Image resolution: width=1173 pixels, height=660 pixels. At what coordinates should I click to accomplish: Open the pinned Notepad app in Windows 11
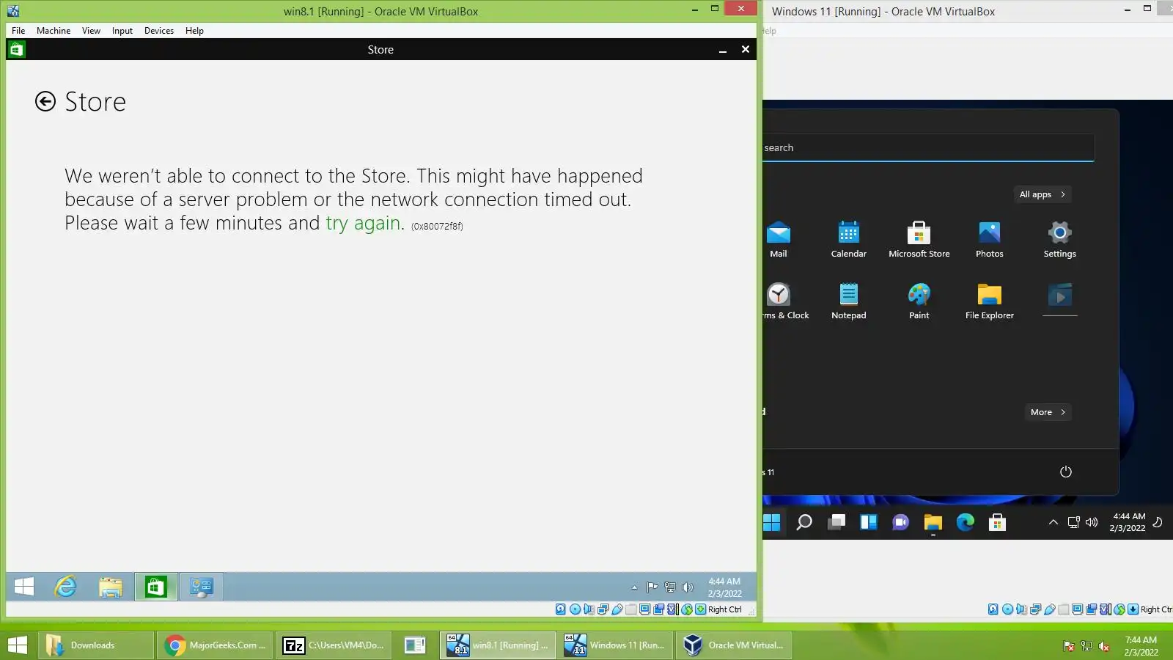pos(849,301)
